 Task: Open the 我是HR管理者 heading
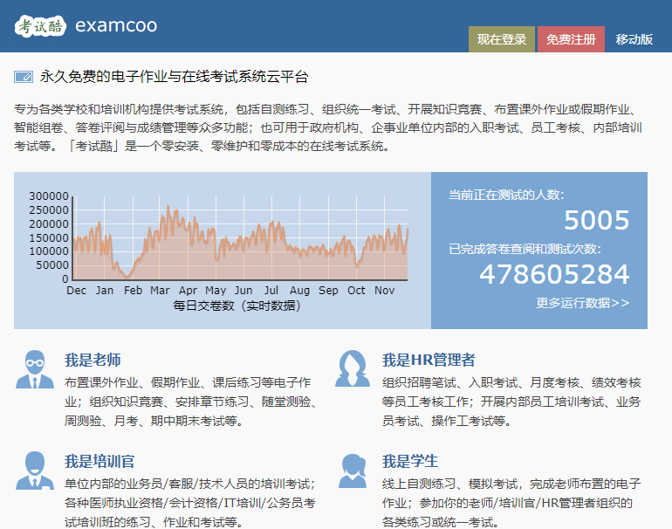tap(429, 360)
